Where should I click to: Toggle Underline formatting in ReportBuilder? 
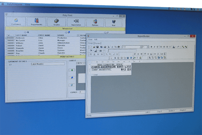[x=157, y=47]
